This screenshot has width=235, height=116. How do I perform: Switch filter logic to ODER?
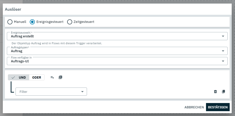coord(37,77)
